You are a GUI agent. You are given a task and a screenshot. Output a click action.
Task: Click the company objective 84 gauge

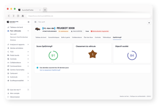[x=132, y=55]
